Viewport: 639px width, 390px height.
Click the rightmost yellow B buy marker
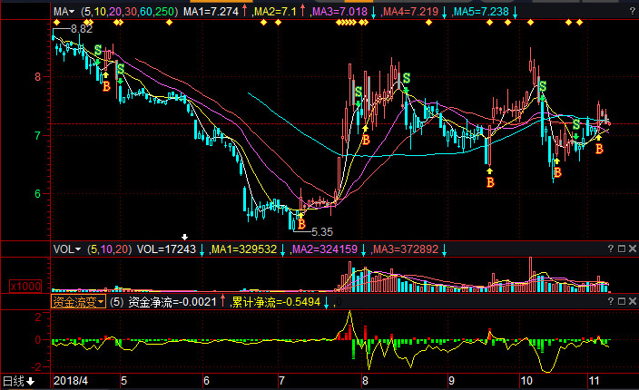tap(598, 149)
